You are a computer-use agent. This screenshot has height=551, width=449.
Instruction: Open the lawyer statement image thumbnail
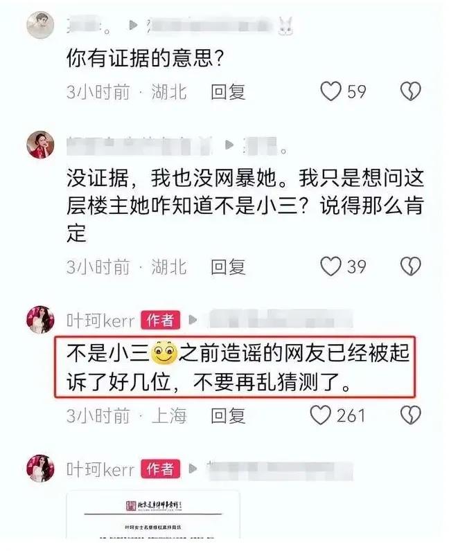153,514
